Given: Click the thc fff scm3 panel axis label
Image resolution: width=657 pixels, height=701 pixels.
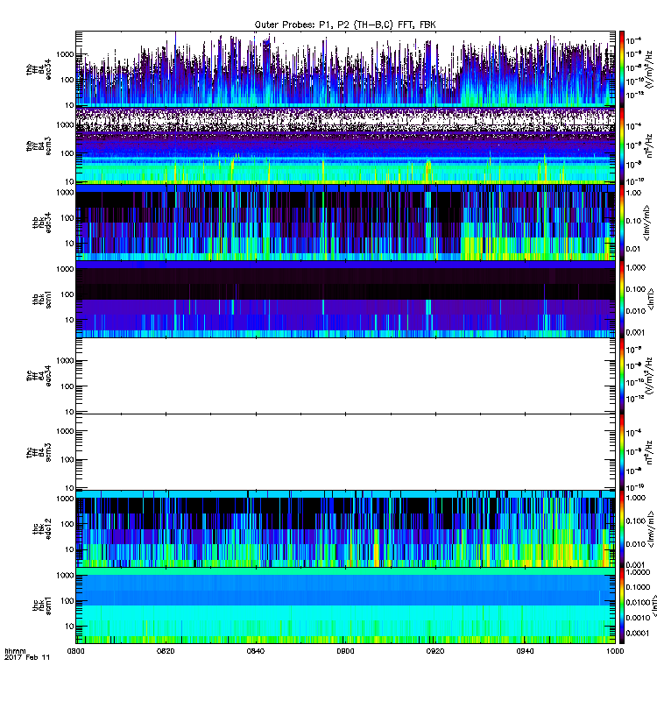Looking at the screenshot, I should coord(39,452).
